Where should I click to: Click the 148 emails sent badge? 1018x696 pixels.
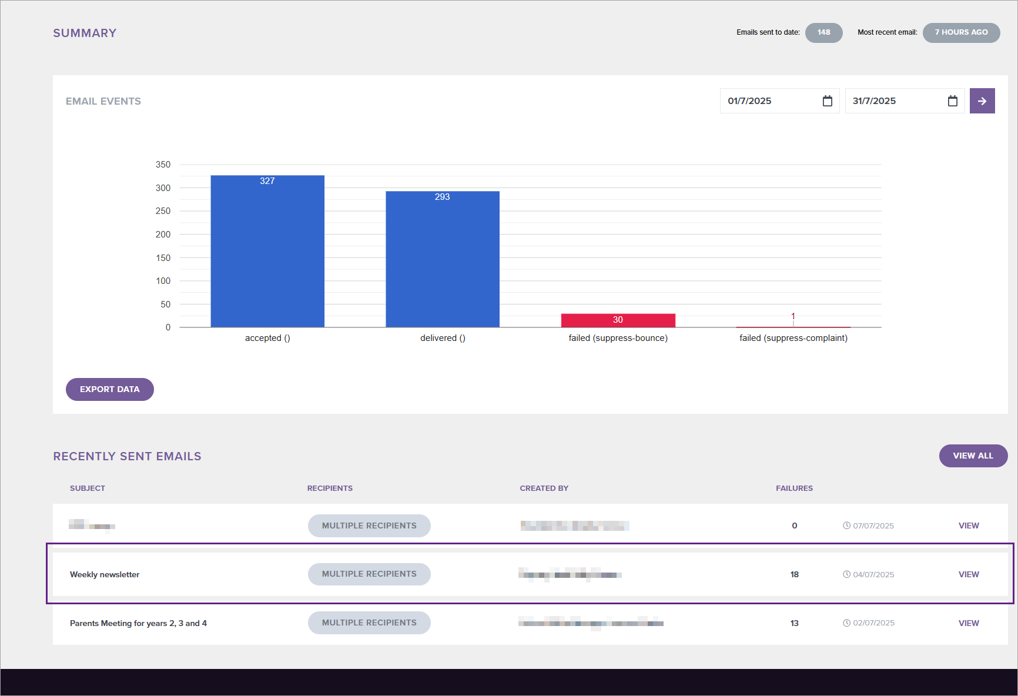click(823, 32)
